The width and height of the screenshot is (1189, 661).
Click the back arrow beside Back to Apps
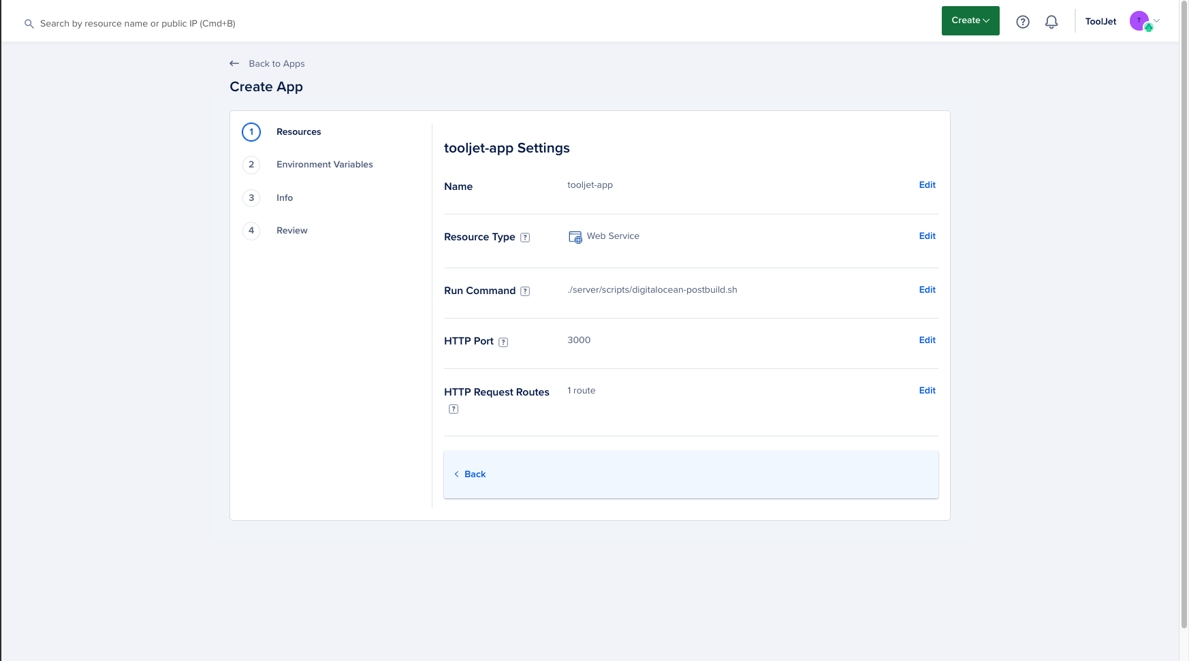pos(234,63)
